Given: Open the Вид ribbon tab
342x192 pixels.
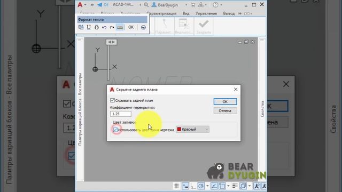Looking at the screenshot, I should [186, 13].
